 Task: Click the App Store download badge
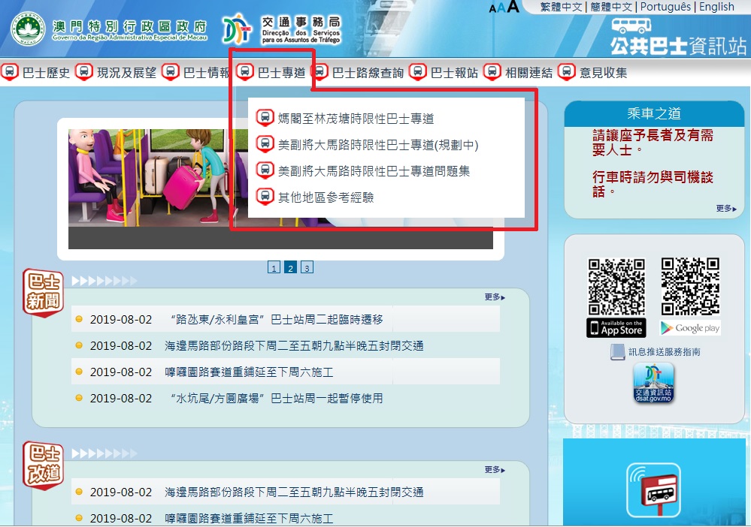point(616,327)
